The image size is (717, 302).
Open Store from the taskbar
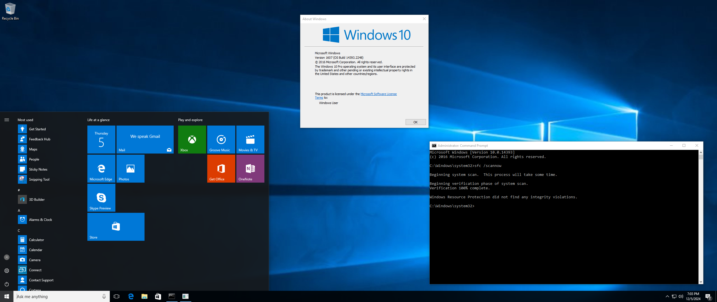point(158,296)
